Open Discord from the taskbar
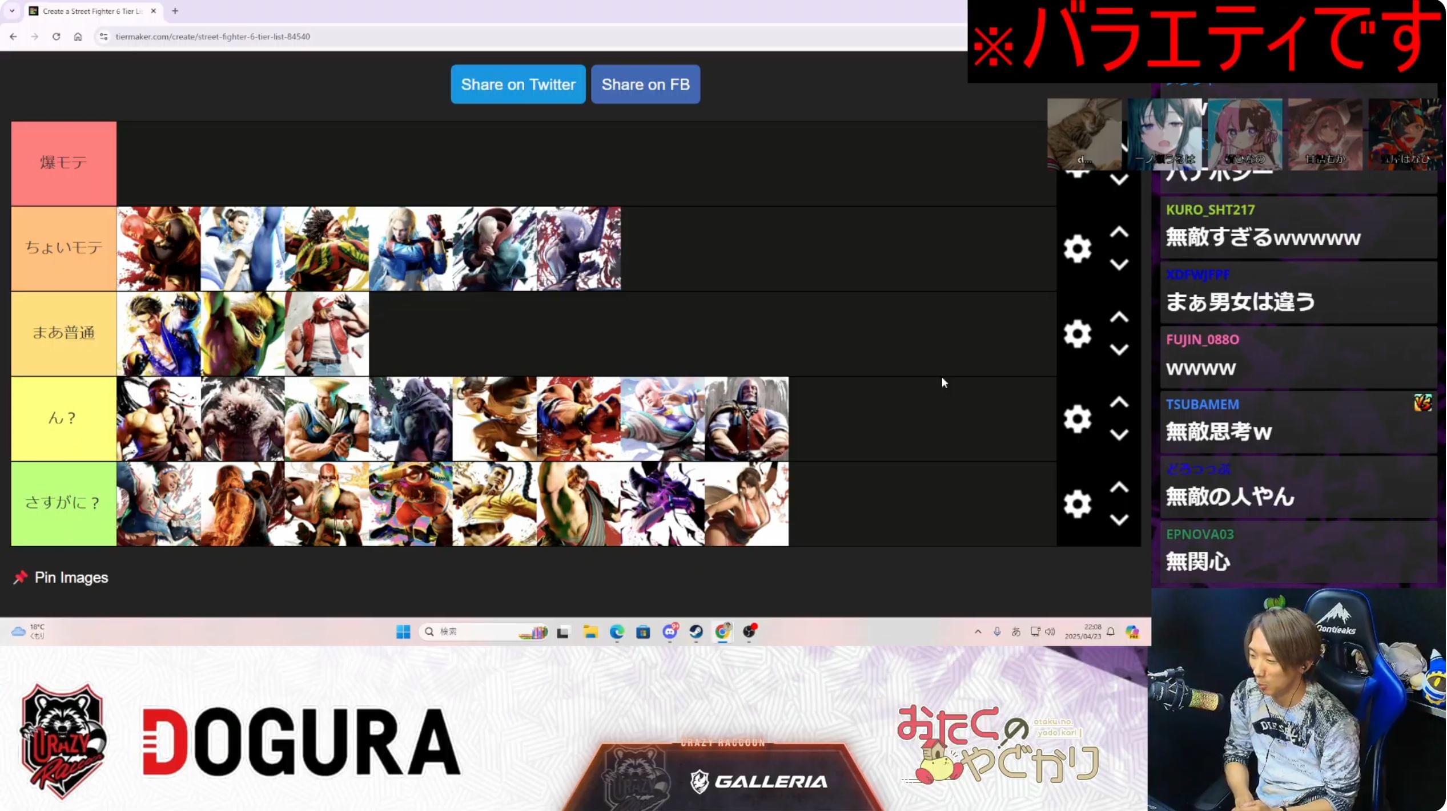 (670, 631)
